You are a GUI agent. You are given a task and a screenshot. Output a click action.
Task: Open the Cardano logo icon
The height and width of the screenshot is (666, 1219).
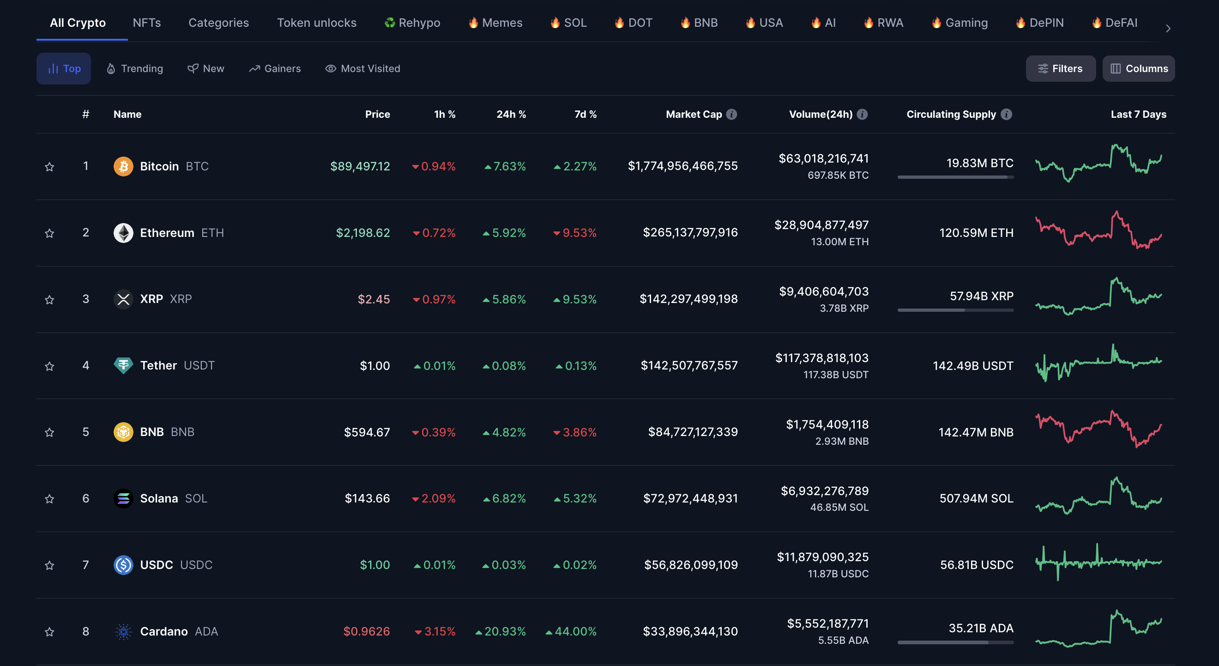tap(123, 631)
